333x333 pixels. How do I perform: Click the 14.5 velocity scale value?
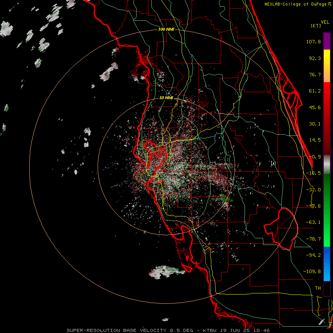click(x=315, y=140)
